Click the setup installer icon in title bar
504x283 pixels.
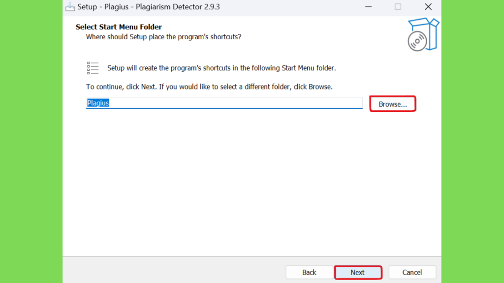coord(70,7)
